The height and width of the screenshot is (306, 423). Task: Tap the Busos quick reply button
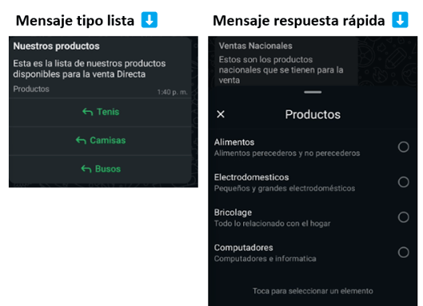click(x=101, y=169)
